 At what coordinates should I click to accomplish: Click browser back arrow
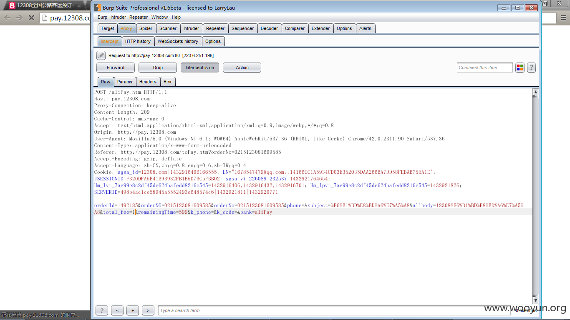(7, 17)
